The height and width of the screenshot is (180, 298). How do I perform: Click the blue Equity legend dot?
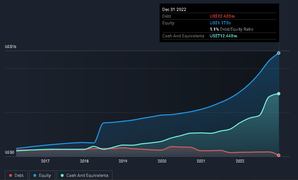click(35, 175)
